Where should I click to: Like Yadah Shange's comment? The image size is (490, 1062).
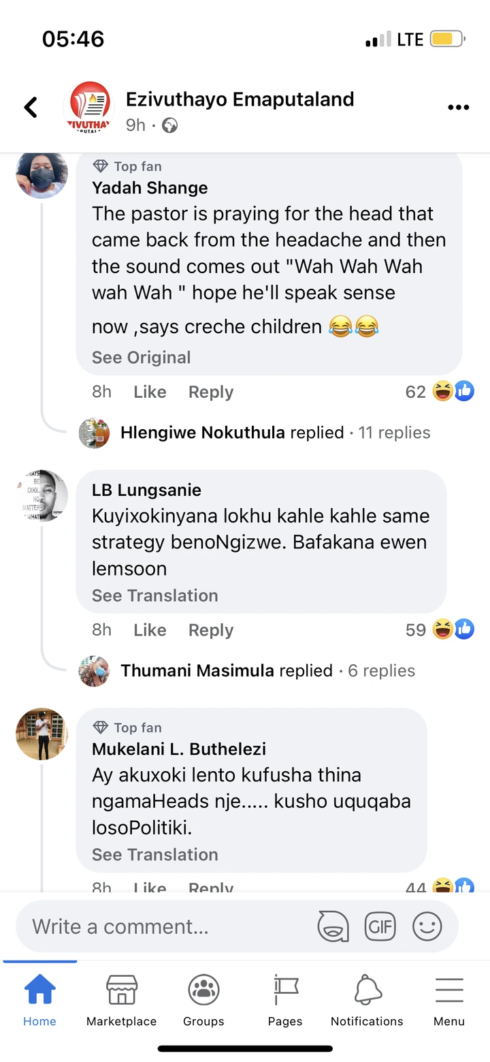point(150,392)
